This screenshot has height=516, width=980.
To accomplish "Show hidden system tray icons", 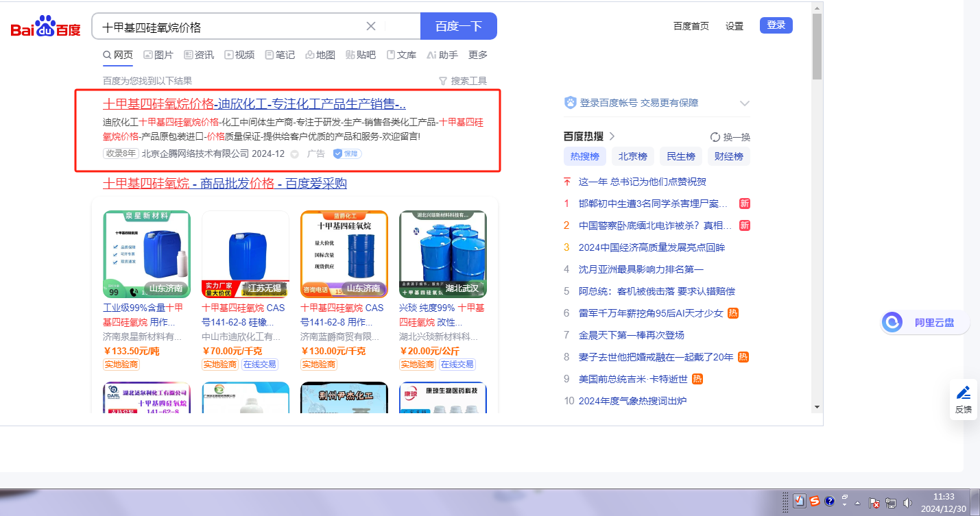I will click(x=857, y=502).
